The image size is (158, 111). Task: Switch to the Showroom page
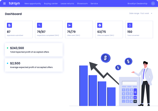[x=82, y=4]
